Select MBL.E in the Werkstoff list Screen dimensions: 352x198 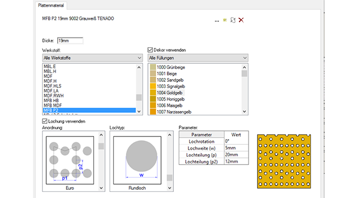coord(50,67)
